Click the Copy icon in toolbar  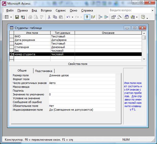click(55, 17)
